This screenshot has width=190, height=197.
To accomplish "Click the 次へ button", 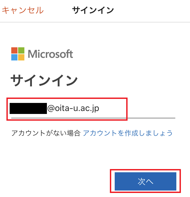I will coord(146,181).
